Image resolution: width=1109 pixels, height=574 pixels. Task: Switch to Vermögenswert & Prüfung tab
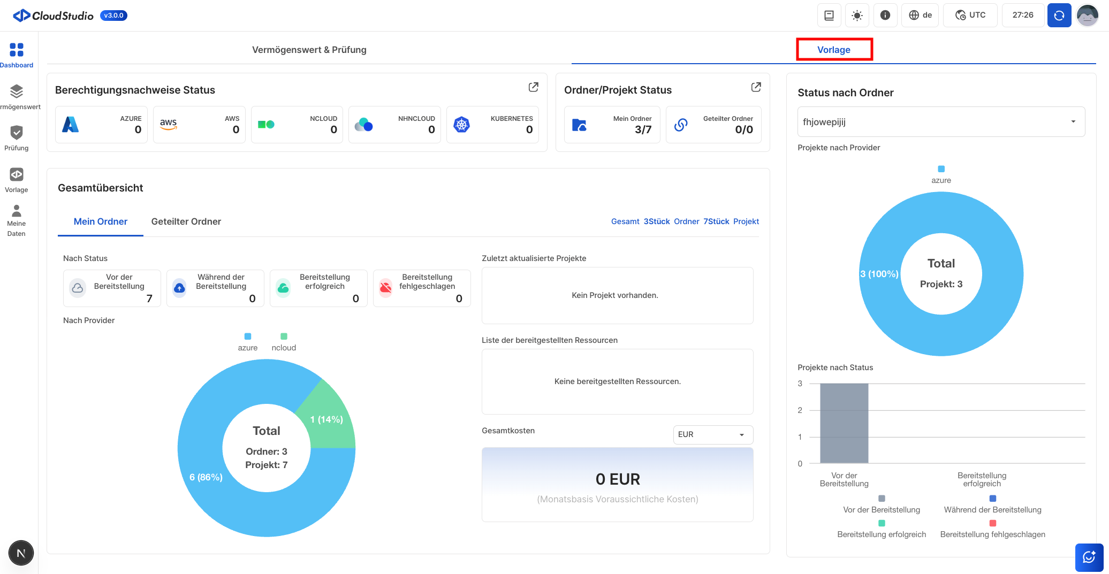click(x=309, y=50)
